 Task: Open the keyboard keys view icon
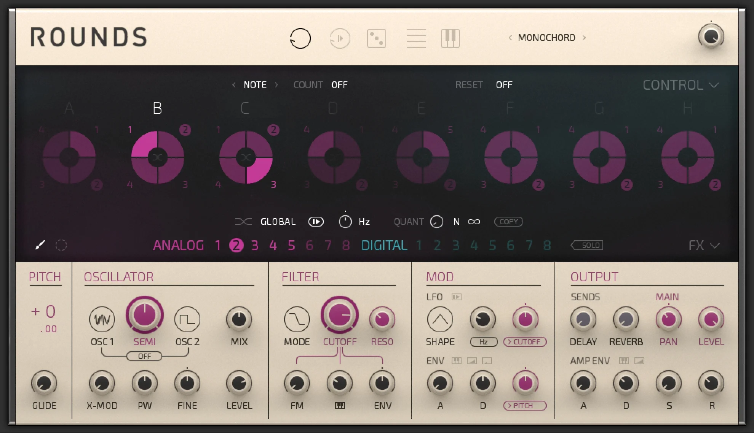[450, 38]
